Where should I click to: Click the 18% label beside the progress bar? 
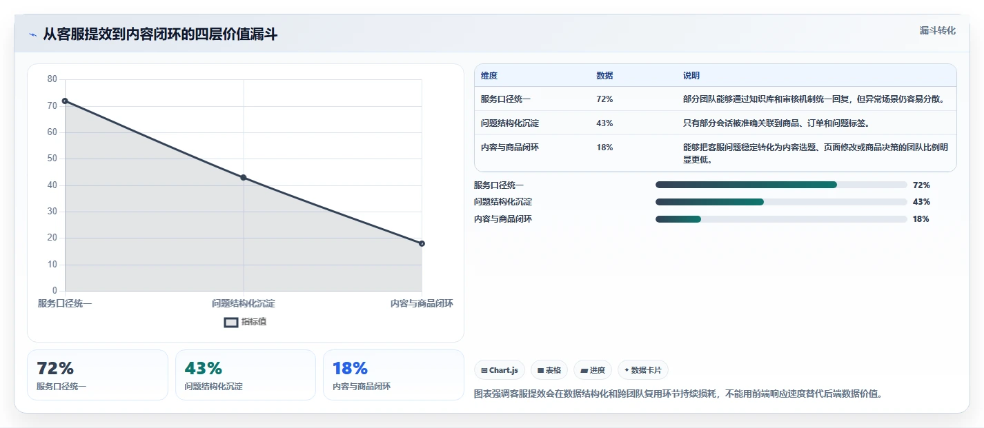(x=921, y=219)
